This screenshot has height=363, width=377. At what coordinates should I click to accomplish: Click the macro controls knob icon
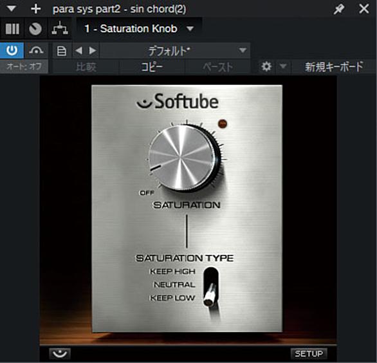point(35,29)
